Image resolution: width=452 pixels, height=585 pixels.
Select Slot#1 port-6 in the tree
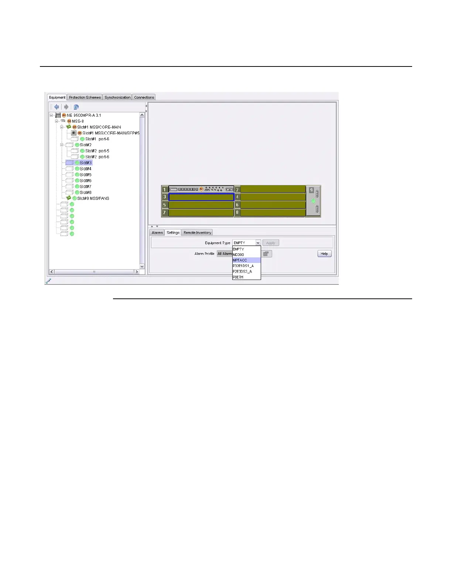(97, 139)
